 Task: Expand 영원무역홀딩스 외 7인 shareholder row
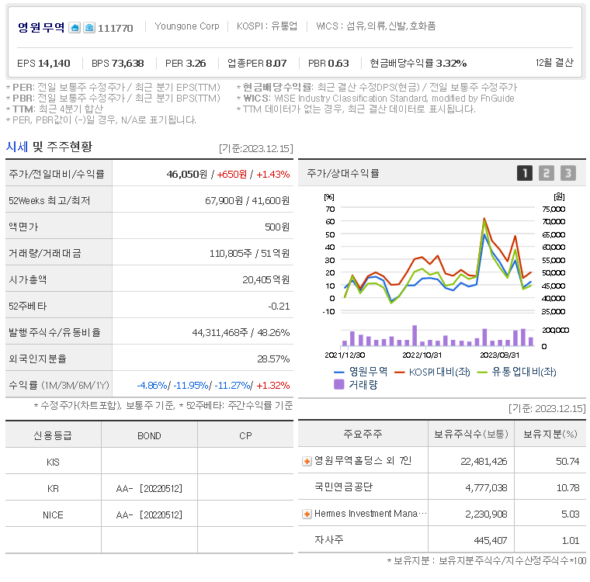click(307, 461)
